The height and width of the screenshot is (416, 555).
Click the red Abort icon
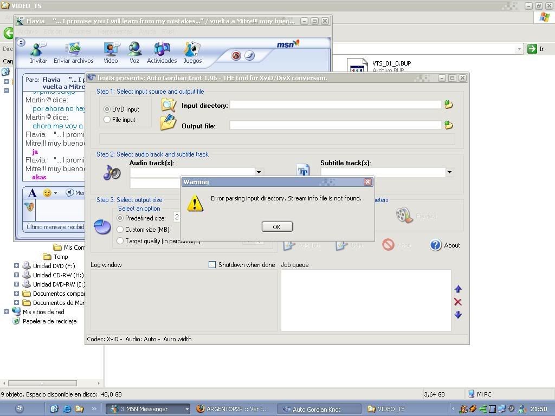coord(388,245)
